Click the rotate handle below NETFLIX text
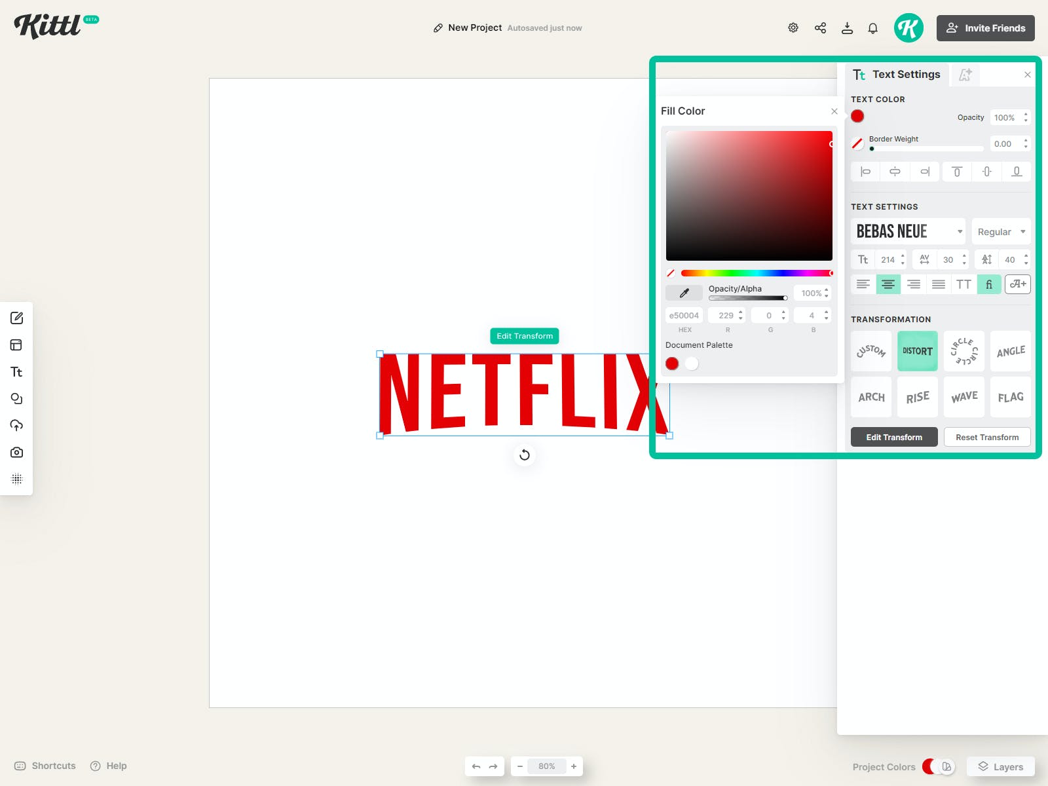The width and height of the screenshot is (1048, 786). click(x=525, y=455)
